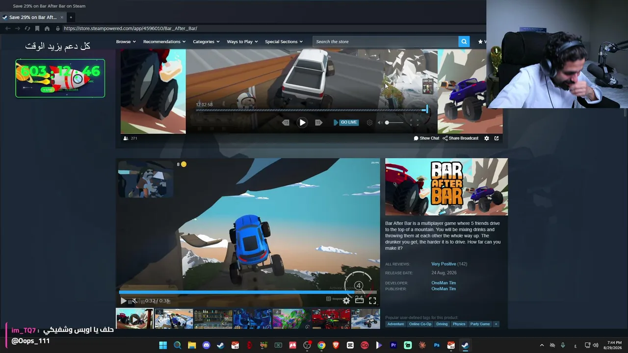
Task: Click the store search magnifier button
Action: coord(464,42)
